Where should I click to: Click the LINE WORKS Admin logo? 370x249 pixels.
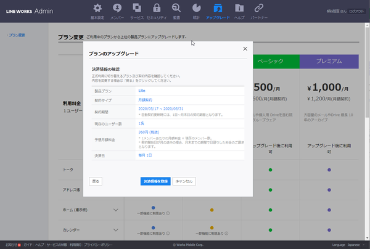click(x=35, y=11)
